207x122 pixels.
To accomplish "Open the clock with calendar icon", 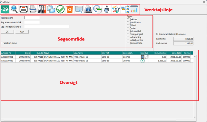I will tap(97, 9).
